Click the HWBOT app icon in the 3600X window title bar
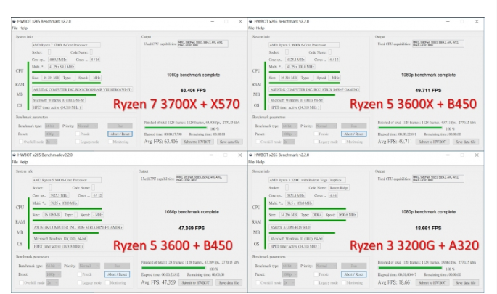This screenshot has height=294, width=497. (x=251, y=22)
